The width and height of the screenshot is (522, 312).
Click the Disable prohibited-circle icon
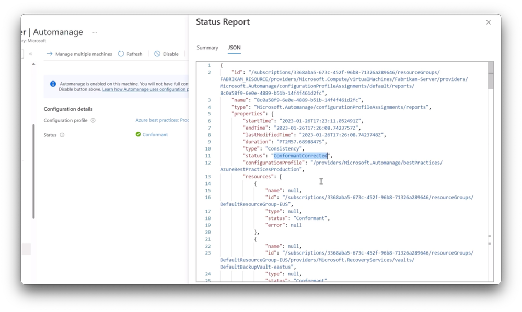[x=157, y=54]
